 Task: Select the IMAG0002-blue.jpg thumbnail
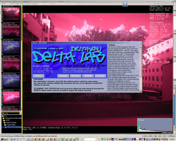(x=11, y=80)
